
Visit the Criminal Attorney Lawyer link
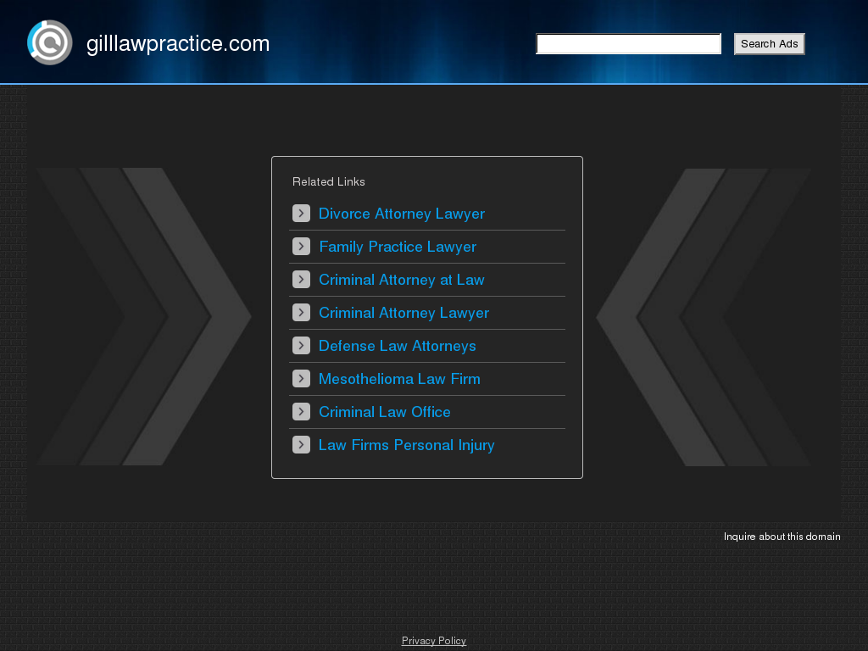click(404, 313)
